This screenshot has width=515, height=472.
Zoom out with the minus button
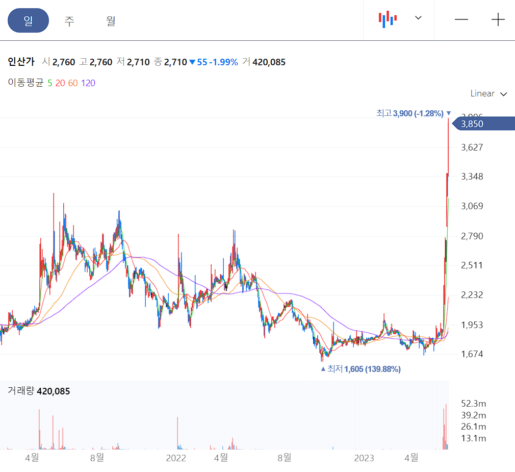(461, 19)
